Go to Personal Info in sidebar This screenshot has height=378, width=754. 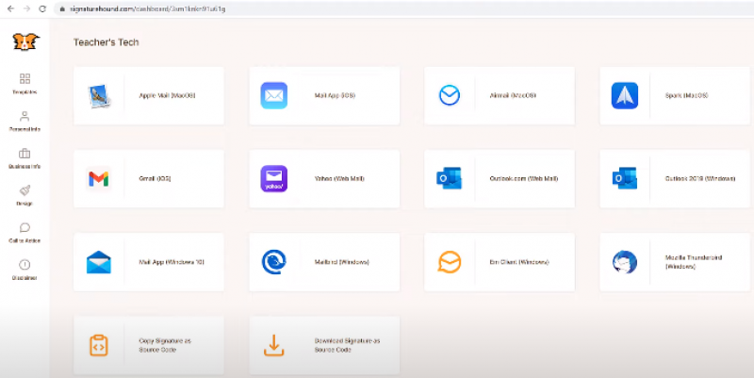click(25, 121)
